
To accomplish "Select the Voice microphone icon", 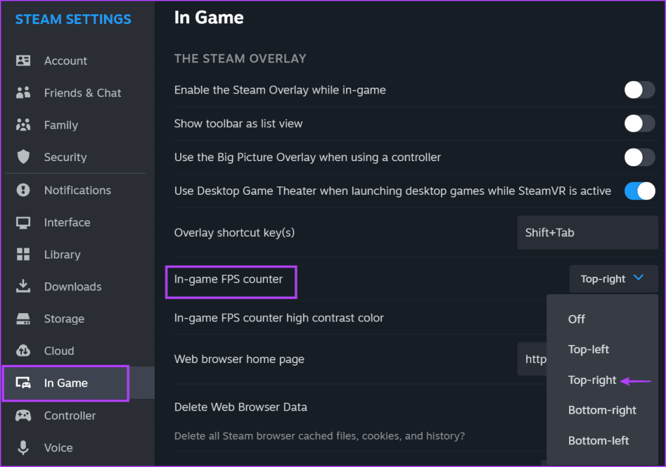I will [23, 448].
